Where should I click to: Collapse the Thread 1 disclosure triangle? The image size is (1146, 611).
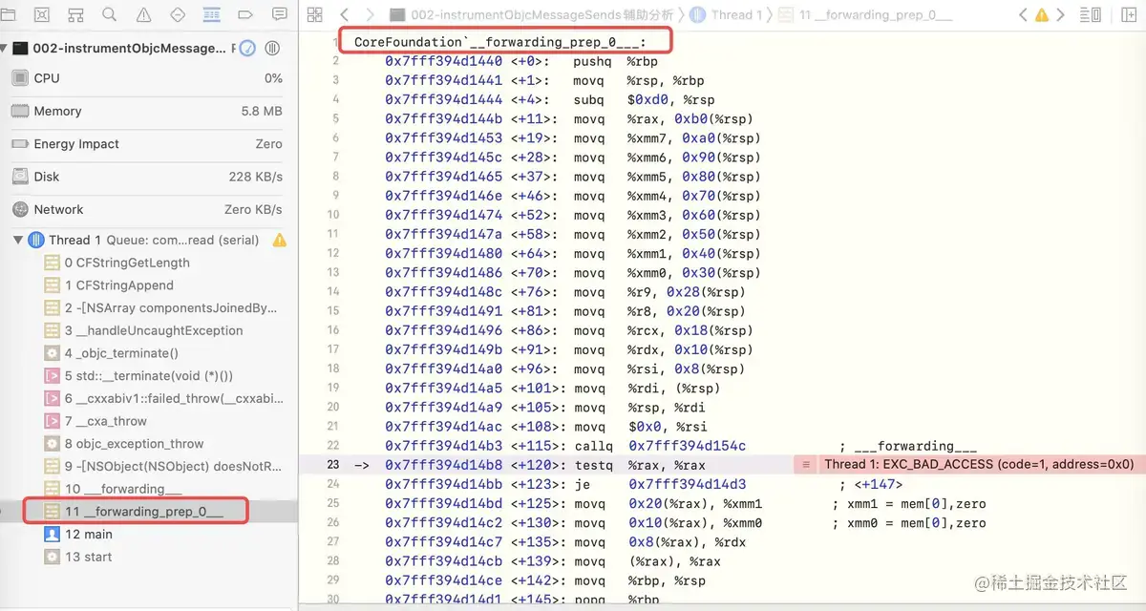18,240
